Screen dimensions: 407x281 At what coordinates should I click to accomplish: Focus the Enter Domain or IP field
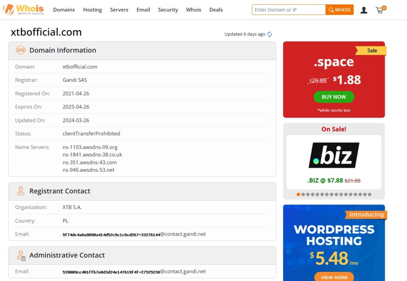click(289, 10)
